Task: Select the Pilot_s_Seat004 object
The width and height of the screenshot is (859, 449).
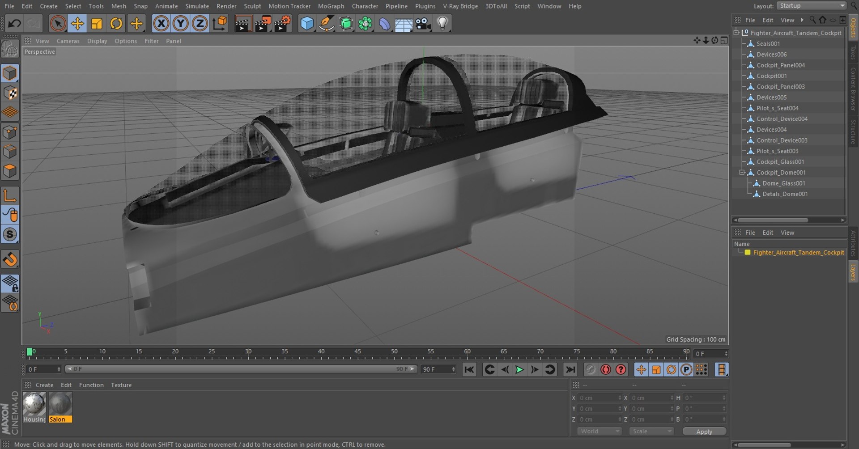Action: pyautogui.click(x=777, y=108)
